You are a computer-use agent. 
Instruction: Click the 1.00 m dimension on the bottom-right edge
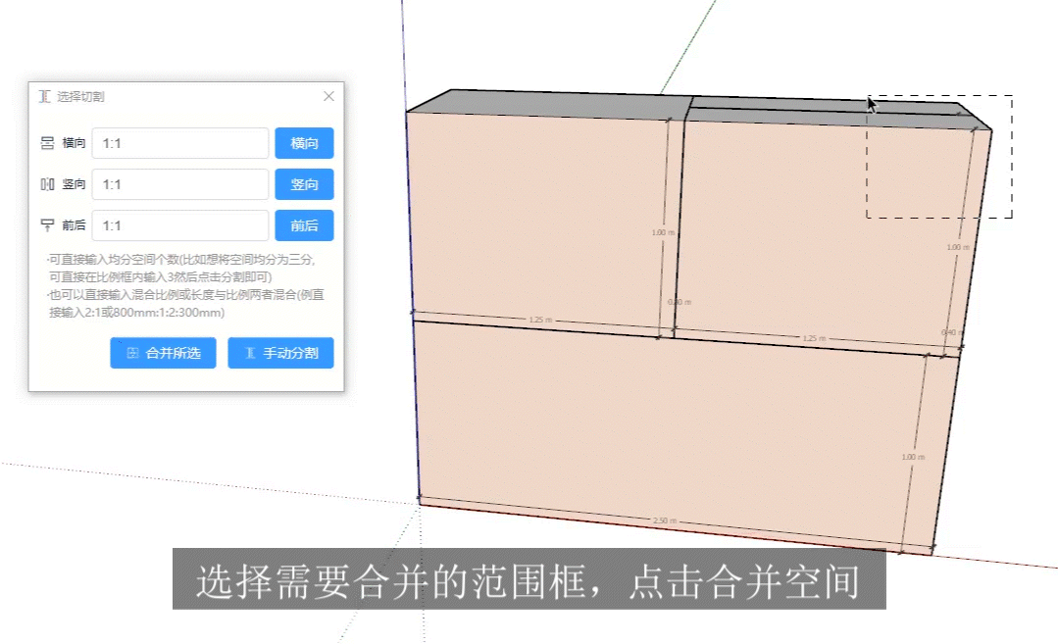pos(914,458)
